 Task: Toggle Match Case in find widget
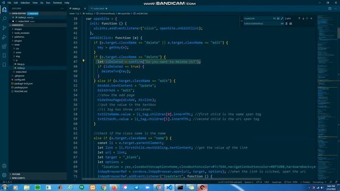point(274,19)
